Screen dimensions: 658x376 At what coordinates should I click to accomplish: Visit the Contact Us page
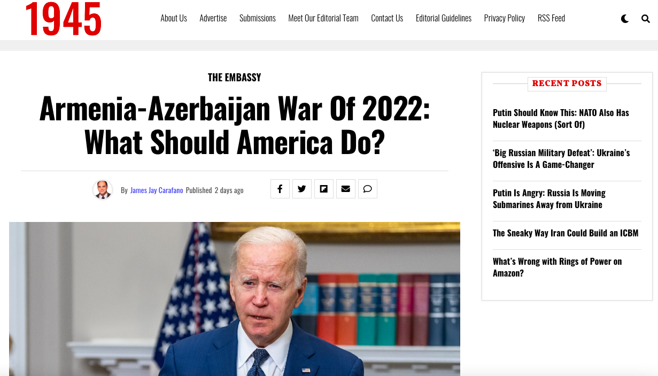[387, 18]
